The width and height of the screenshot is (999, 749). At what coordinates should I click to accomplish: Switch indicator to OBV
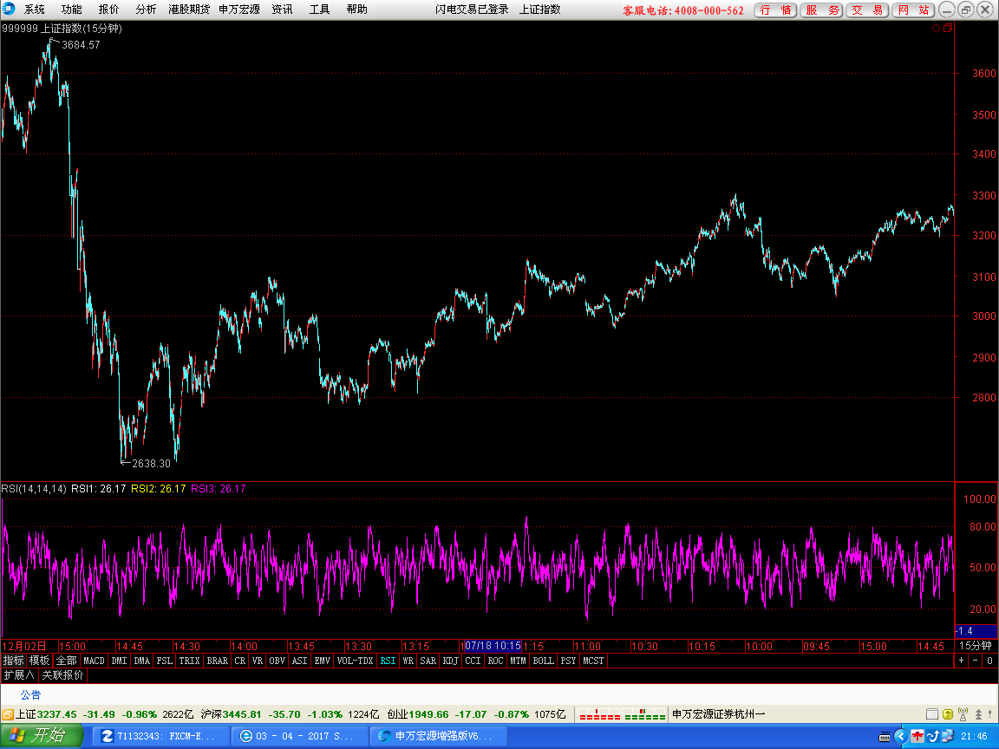click(x=277, y=661)
